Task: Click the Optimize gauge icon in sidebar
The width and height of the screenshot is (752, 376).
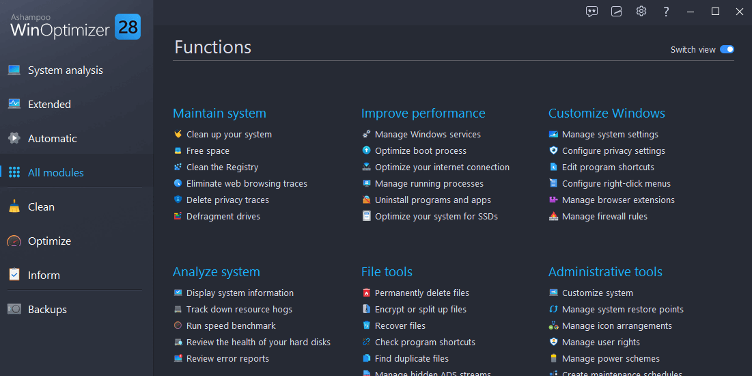Action: [x=14, y=241]
